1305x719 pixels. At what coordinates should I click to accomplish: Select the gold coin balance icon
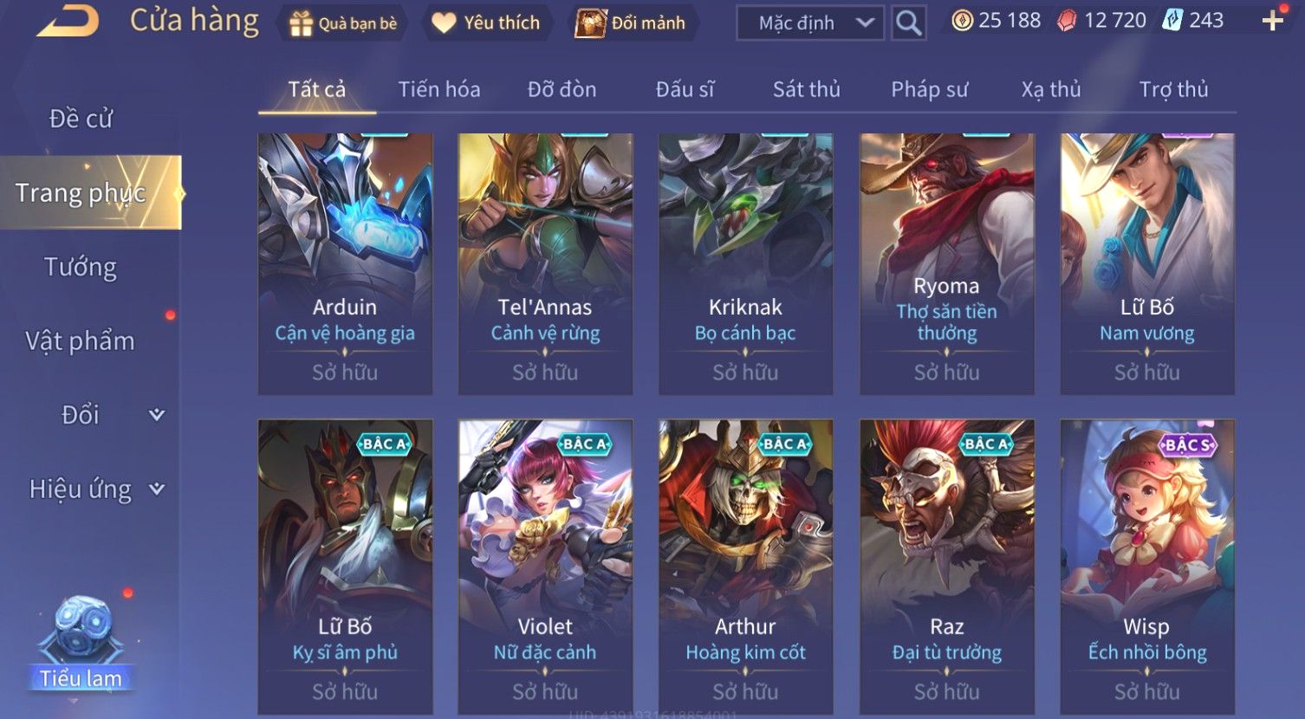coord(962,21)
